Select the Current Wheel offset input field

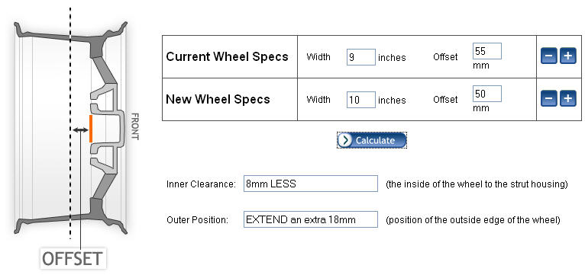coord(487,51)
